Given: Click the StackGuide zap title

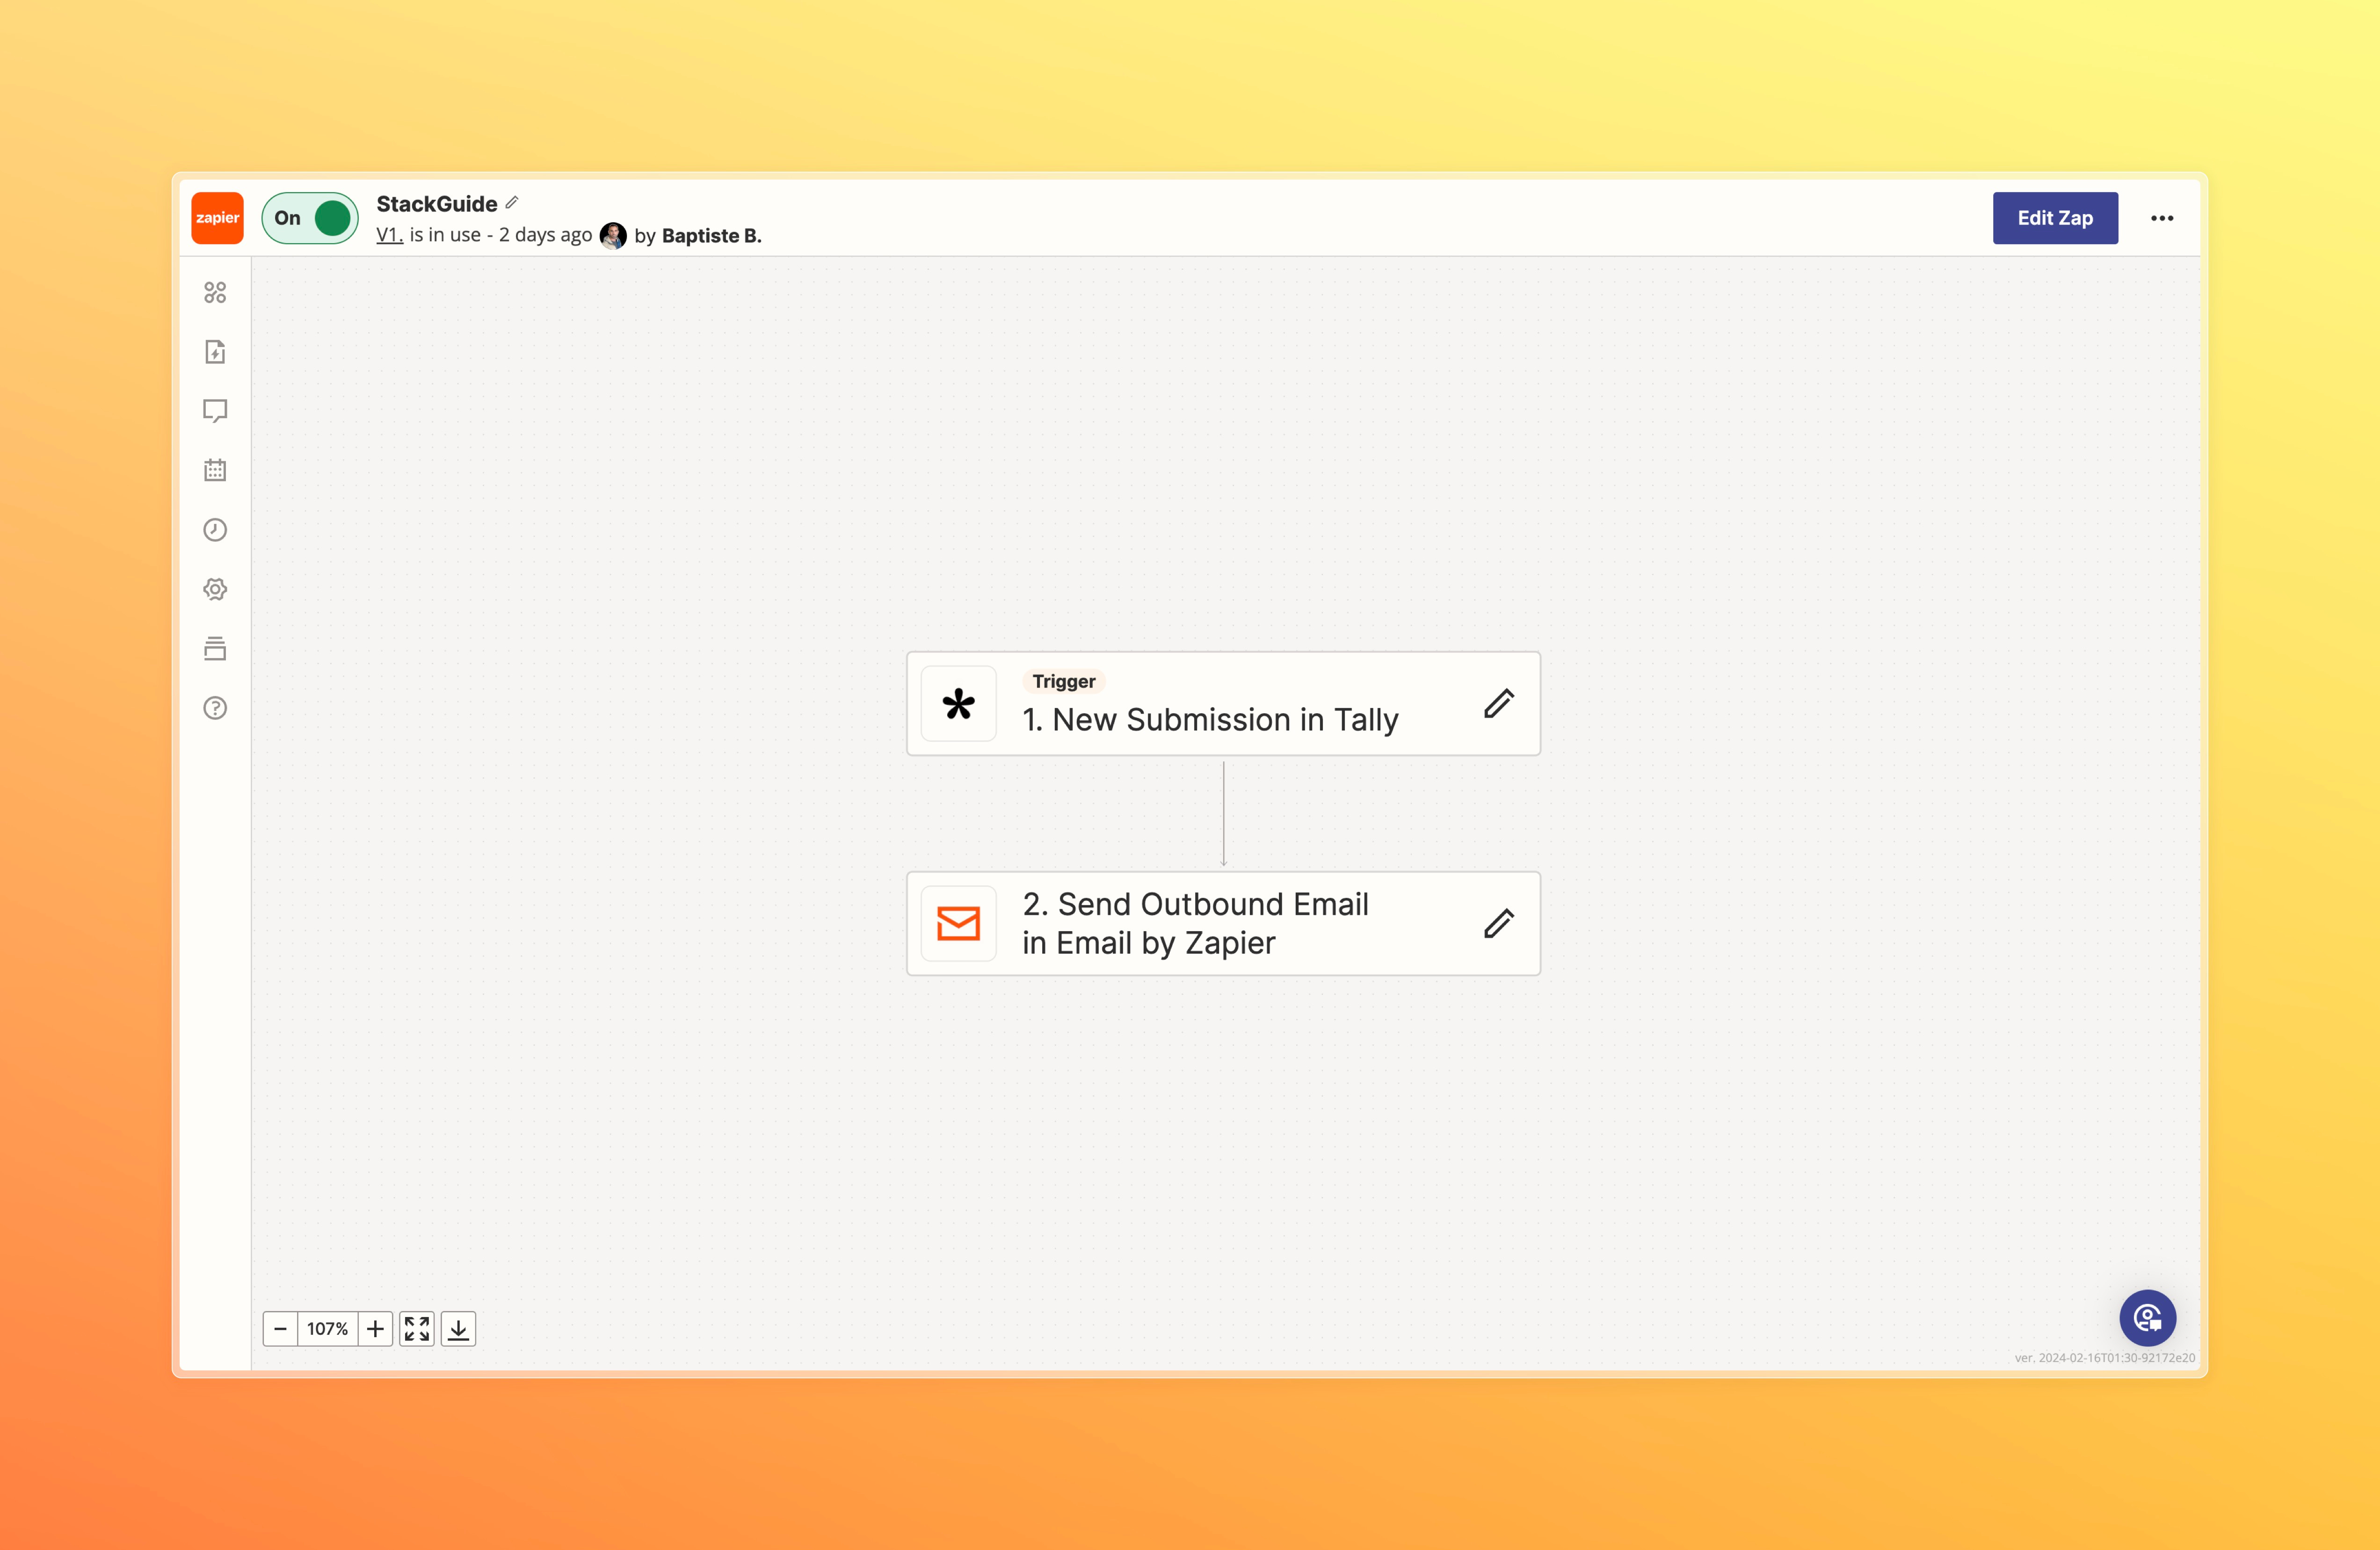Looking at the screenshot, I should pyautogui.click(x=437, y=204).
